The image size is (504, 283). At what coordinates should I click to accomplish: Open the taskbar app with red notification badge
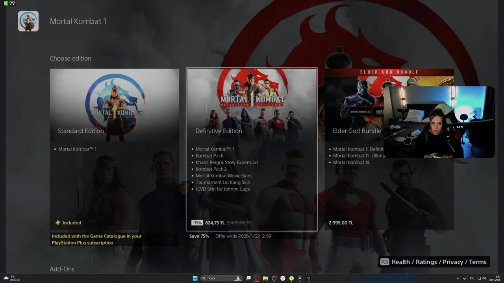click(274, 278)
